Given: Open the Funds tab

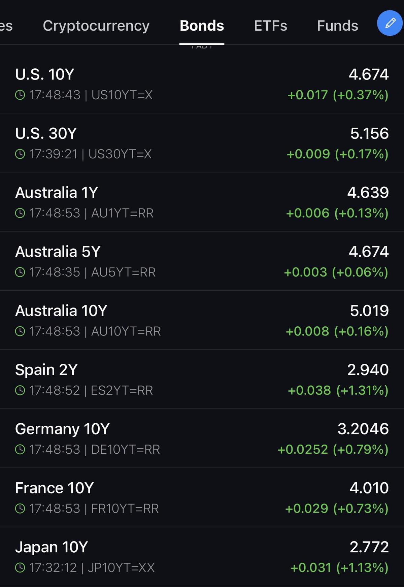Looking at the screenshot, I should click(337, 26).
